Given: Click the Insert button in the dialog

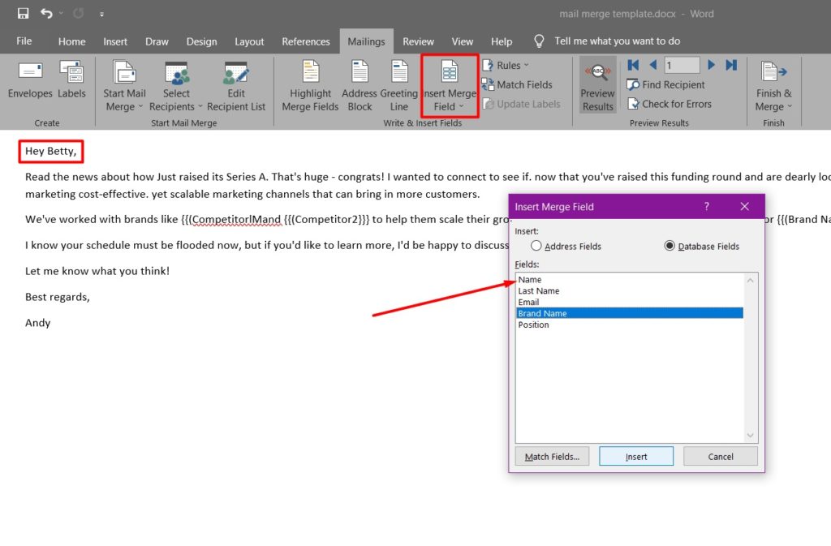Looking at the screenshot, I should click(x=636, y=457).
